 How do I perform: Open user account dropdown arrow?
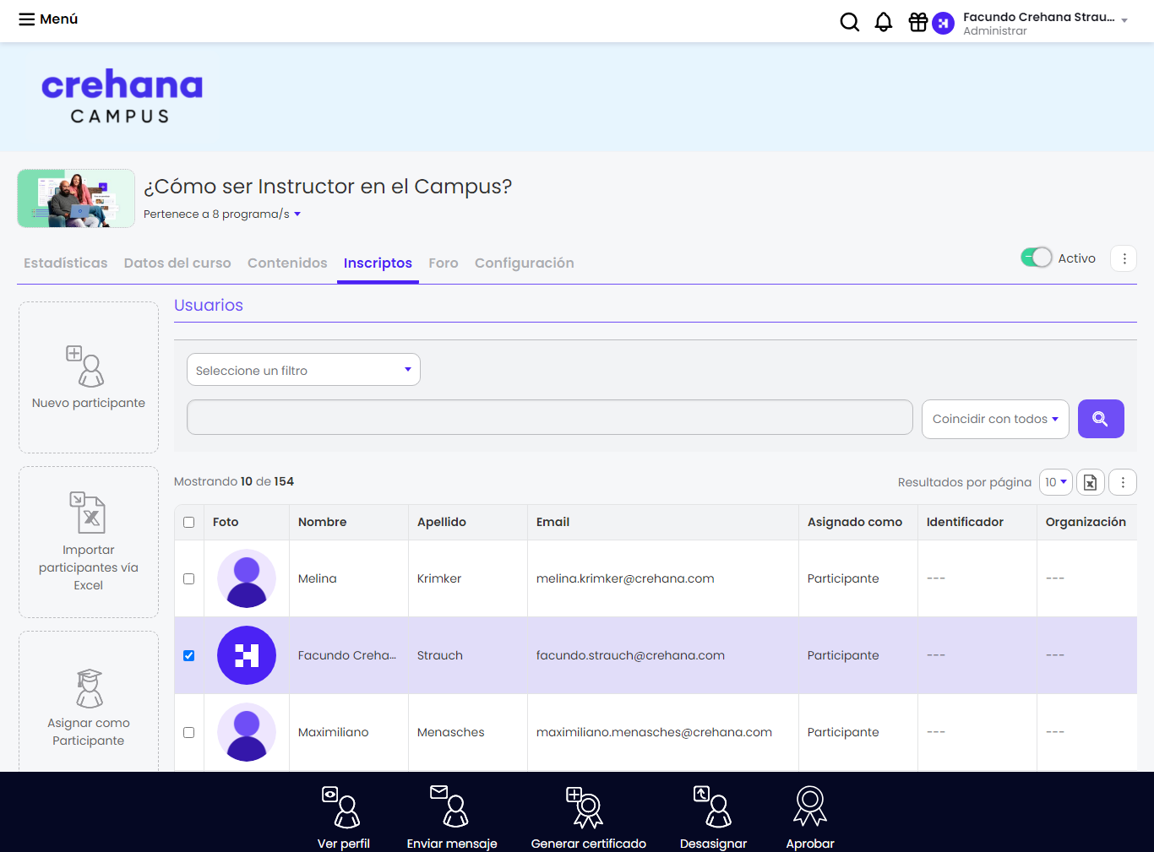1124,21
